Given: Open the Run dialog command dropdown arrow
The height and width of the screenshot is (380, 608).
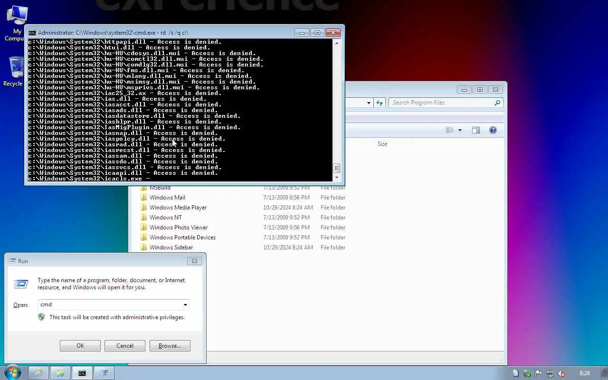Looking at the screenshot, I should (x=185, y=305).
